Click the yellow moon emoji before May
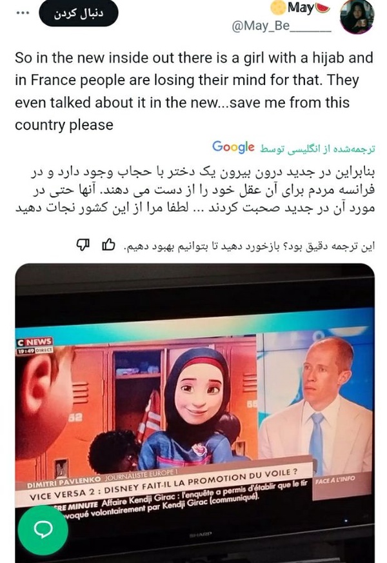Screen dimensions: 387x563 coord(278,8)
